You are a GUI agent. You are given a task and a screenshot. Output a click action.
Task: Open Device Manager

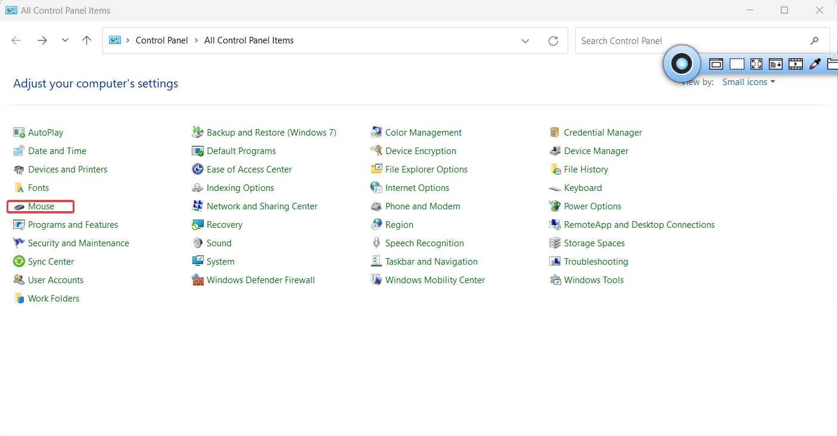(596, 150)
